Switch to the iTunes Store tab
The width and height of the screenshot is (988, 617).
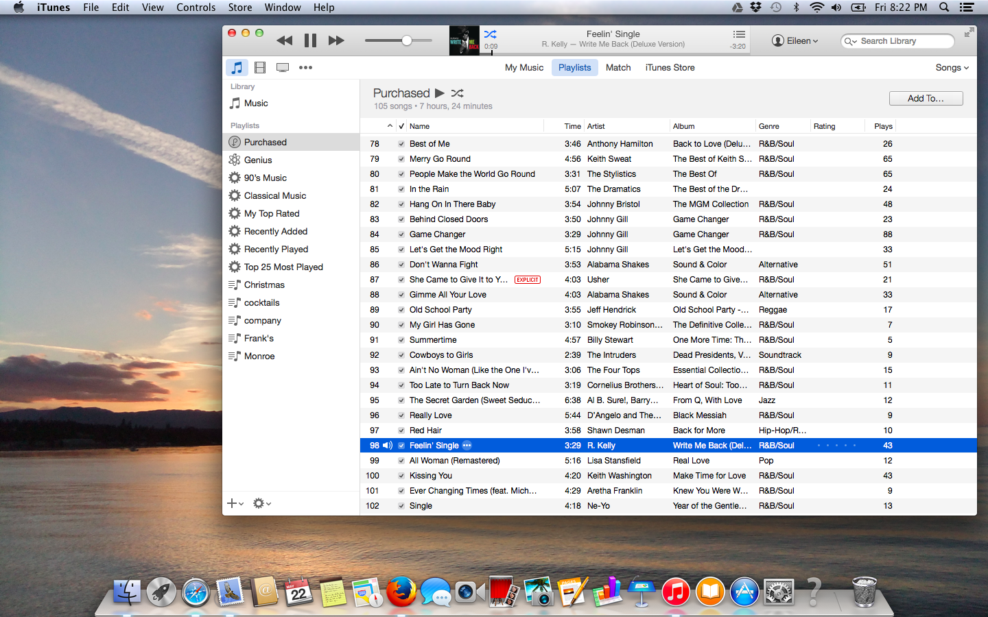[670, 68]
